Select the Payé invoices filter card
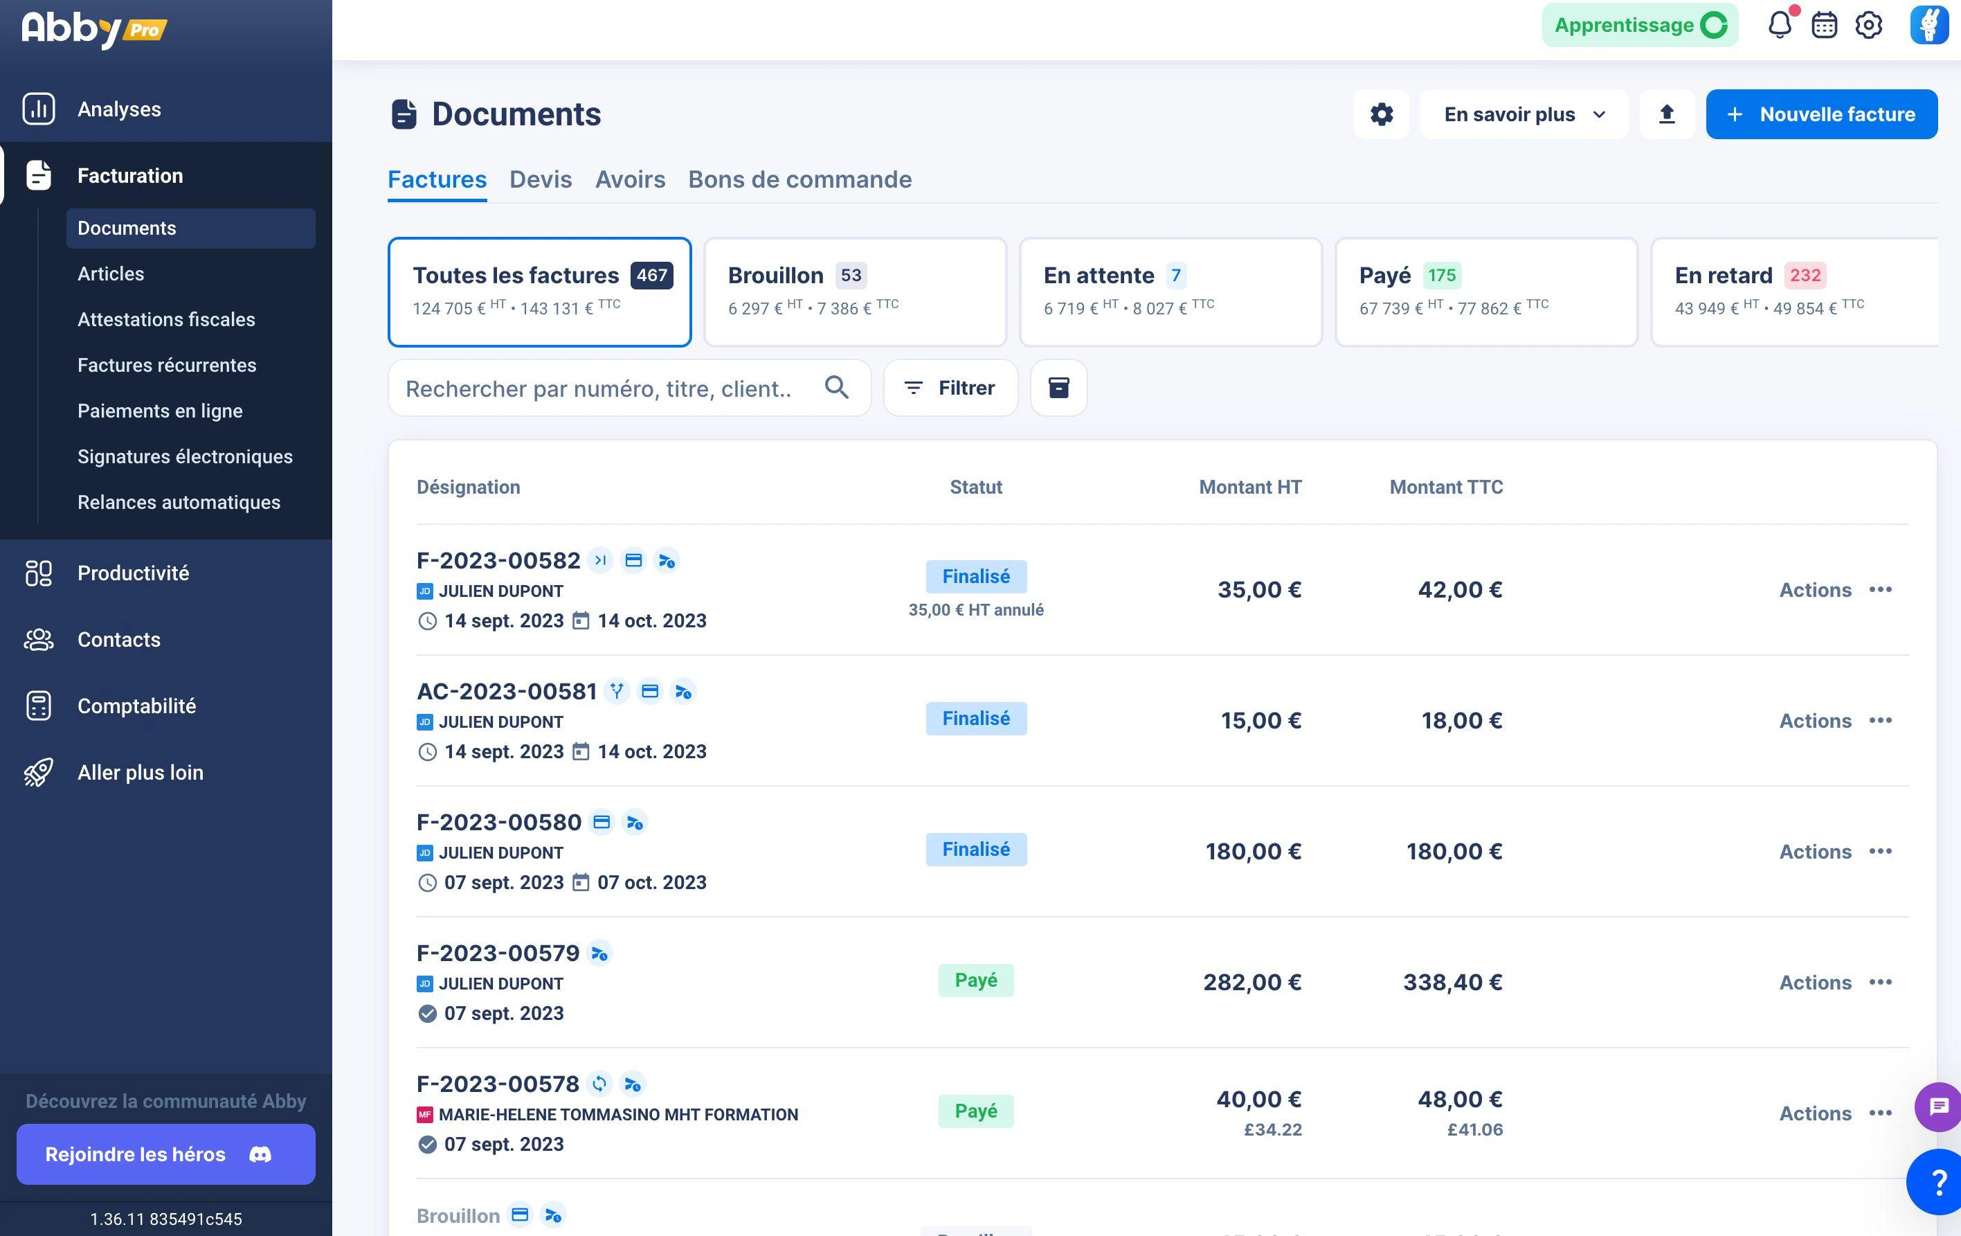 point(1486,292)
